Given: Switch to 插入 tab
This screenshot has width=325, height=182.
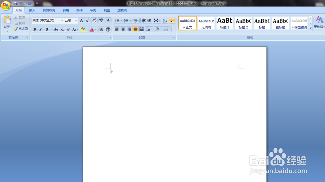Looking at the screenshot, I should (32, 10).
